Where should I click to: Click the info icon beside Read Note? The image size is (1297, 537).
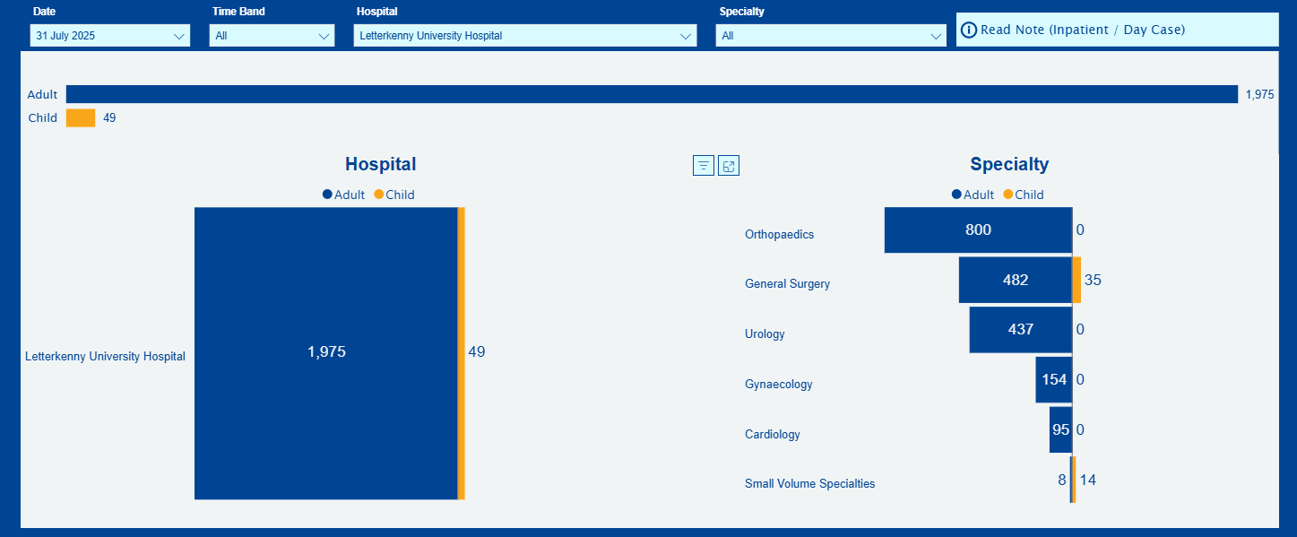tap(969, 30)
